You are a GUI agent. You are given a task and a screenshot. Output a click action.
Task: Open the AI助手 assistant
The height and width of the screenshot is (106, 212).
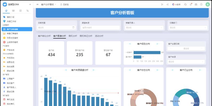click(x=176, y=5)
